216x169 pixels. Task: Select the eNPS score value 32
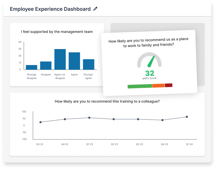pyautogui.click(x=149, y=73)
